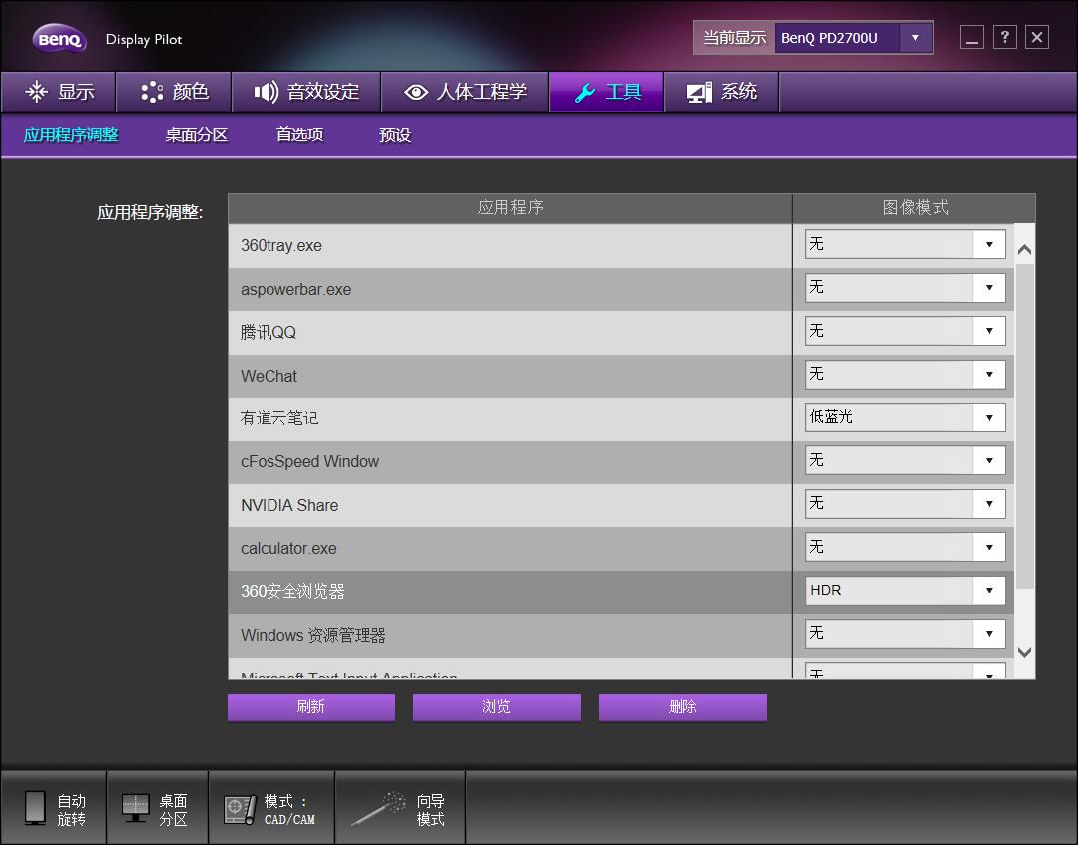Expand image mode dropdown for 360安全浏览器
This screenshot has width=1078, height=845.
click(x=988, y=591)
